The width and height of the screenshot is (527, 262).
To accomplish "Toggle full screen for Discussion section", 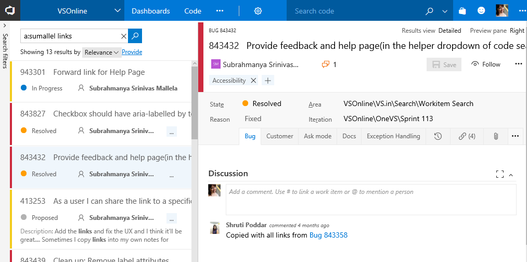I will (x=500, y=174).
